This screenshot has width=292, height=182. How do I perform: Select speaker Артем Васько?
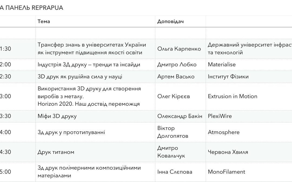(176, 77)
